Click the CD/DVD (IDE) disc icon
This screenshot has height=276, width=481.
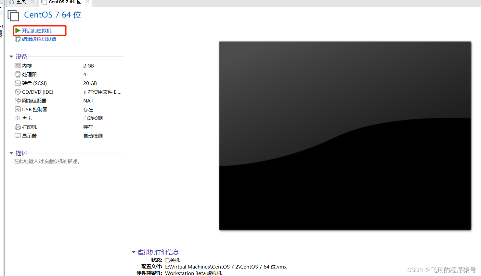pos(18,92)
